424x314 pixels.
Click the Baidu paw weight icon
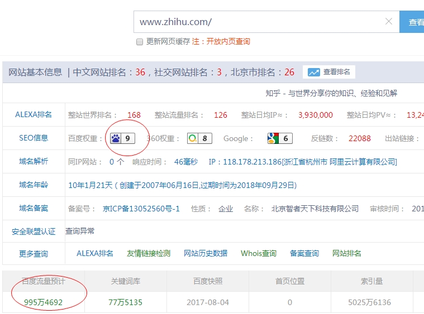pyautogui.click(x=116, y=138)
